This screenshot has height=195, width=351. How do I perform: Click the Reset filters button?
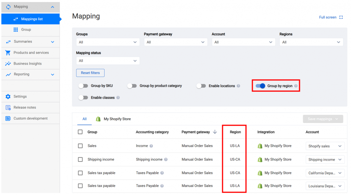click(90, 73)
